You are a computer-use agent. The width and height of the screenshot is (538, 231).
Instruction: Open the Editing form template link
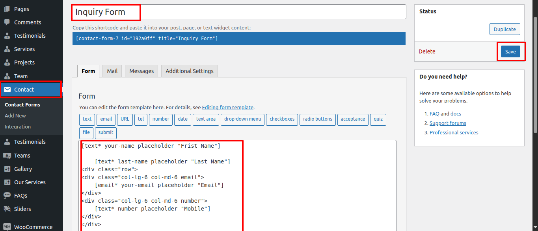pos(228,108)
